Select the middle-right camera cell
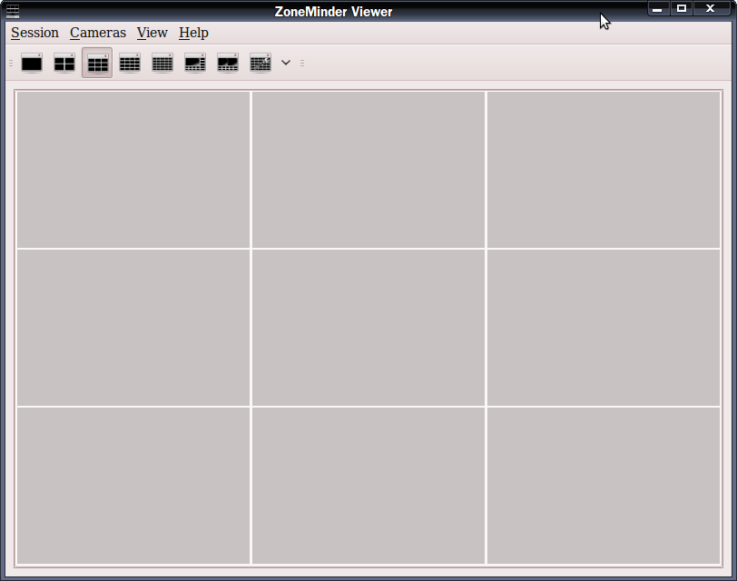Image resolution: width=737 pixels, height=581 pixels. tap(604, 328)
